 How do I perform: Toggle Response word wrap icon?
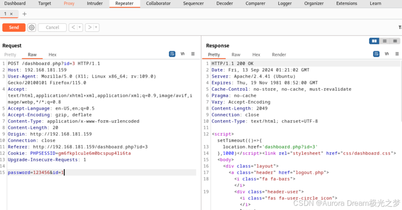coord(376,54)
